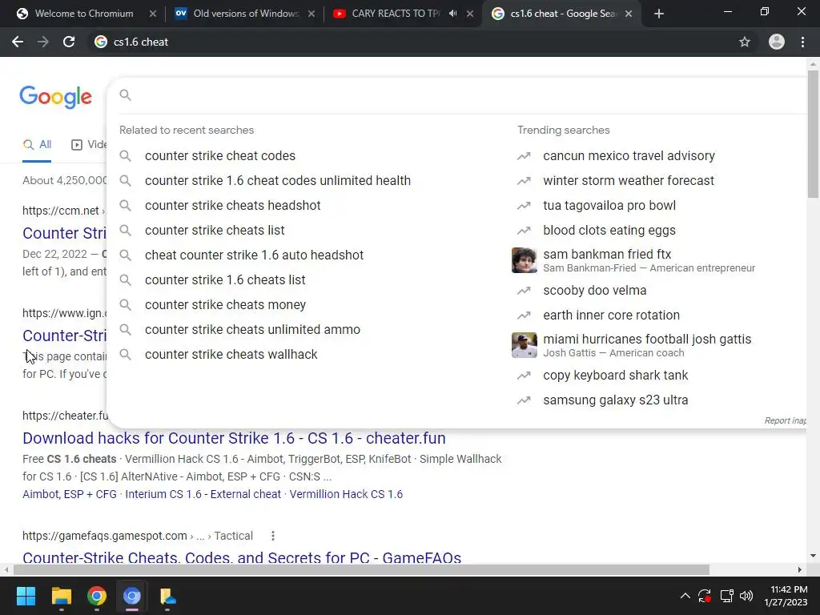Select trending search blood clots eating eggs
Image resolution: width=820 pixels, height=615 pixels.
click(609, 230)
